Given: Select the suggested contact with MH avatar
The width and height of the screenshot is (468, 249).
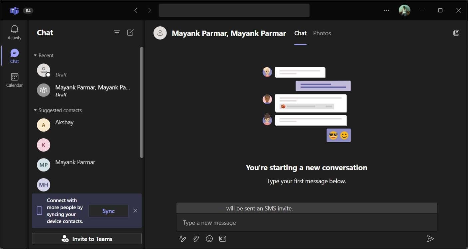Looking at the screenshot, I should (x=86, y=184).
